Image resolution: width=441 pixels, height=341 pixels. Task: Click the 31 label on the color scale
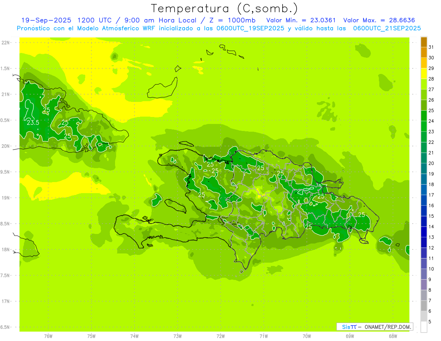431,47
